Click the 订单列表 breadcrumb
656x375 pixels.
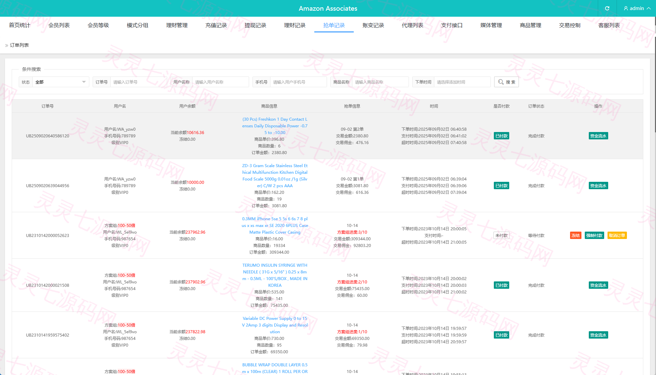click(19, 45)
